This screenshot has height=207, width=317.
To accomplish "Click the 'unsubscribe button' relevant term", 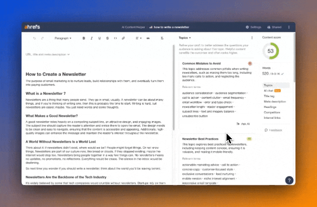I will (195, 116).
